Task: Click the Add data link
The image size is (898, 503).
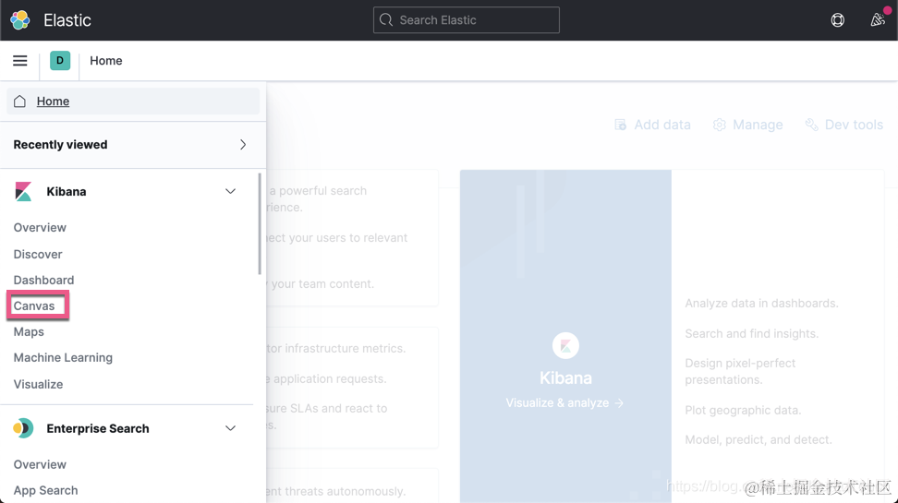Action: click(662, 125)
